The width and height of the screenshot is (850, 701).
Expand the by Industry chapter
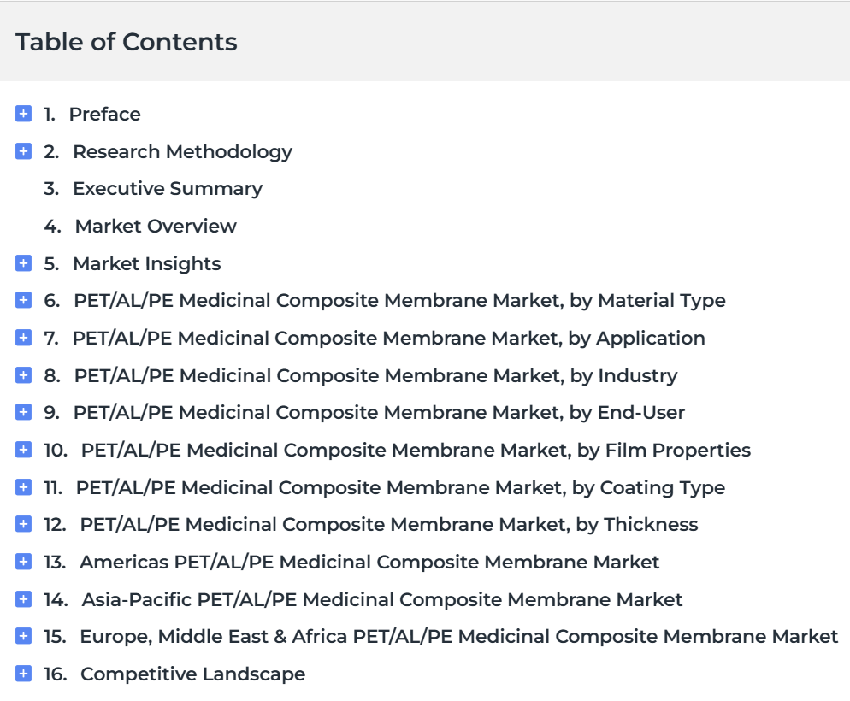(23, 375)
